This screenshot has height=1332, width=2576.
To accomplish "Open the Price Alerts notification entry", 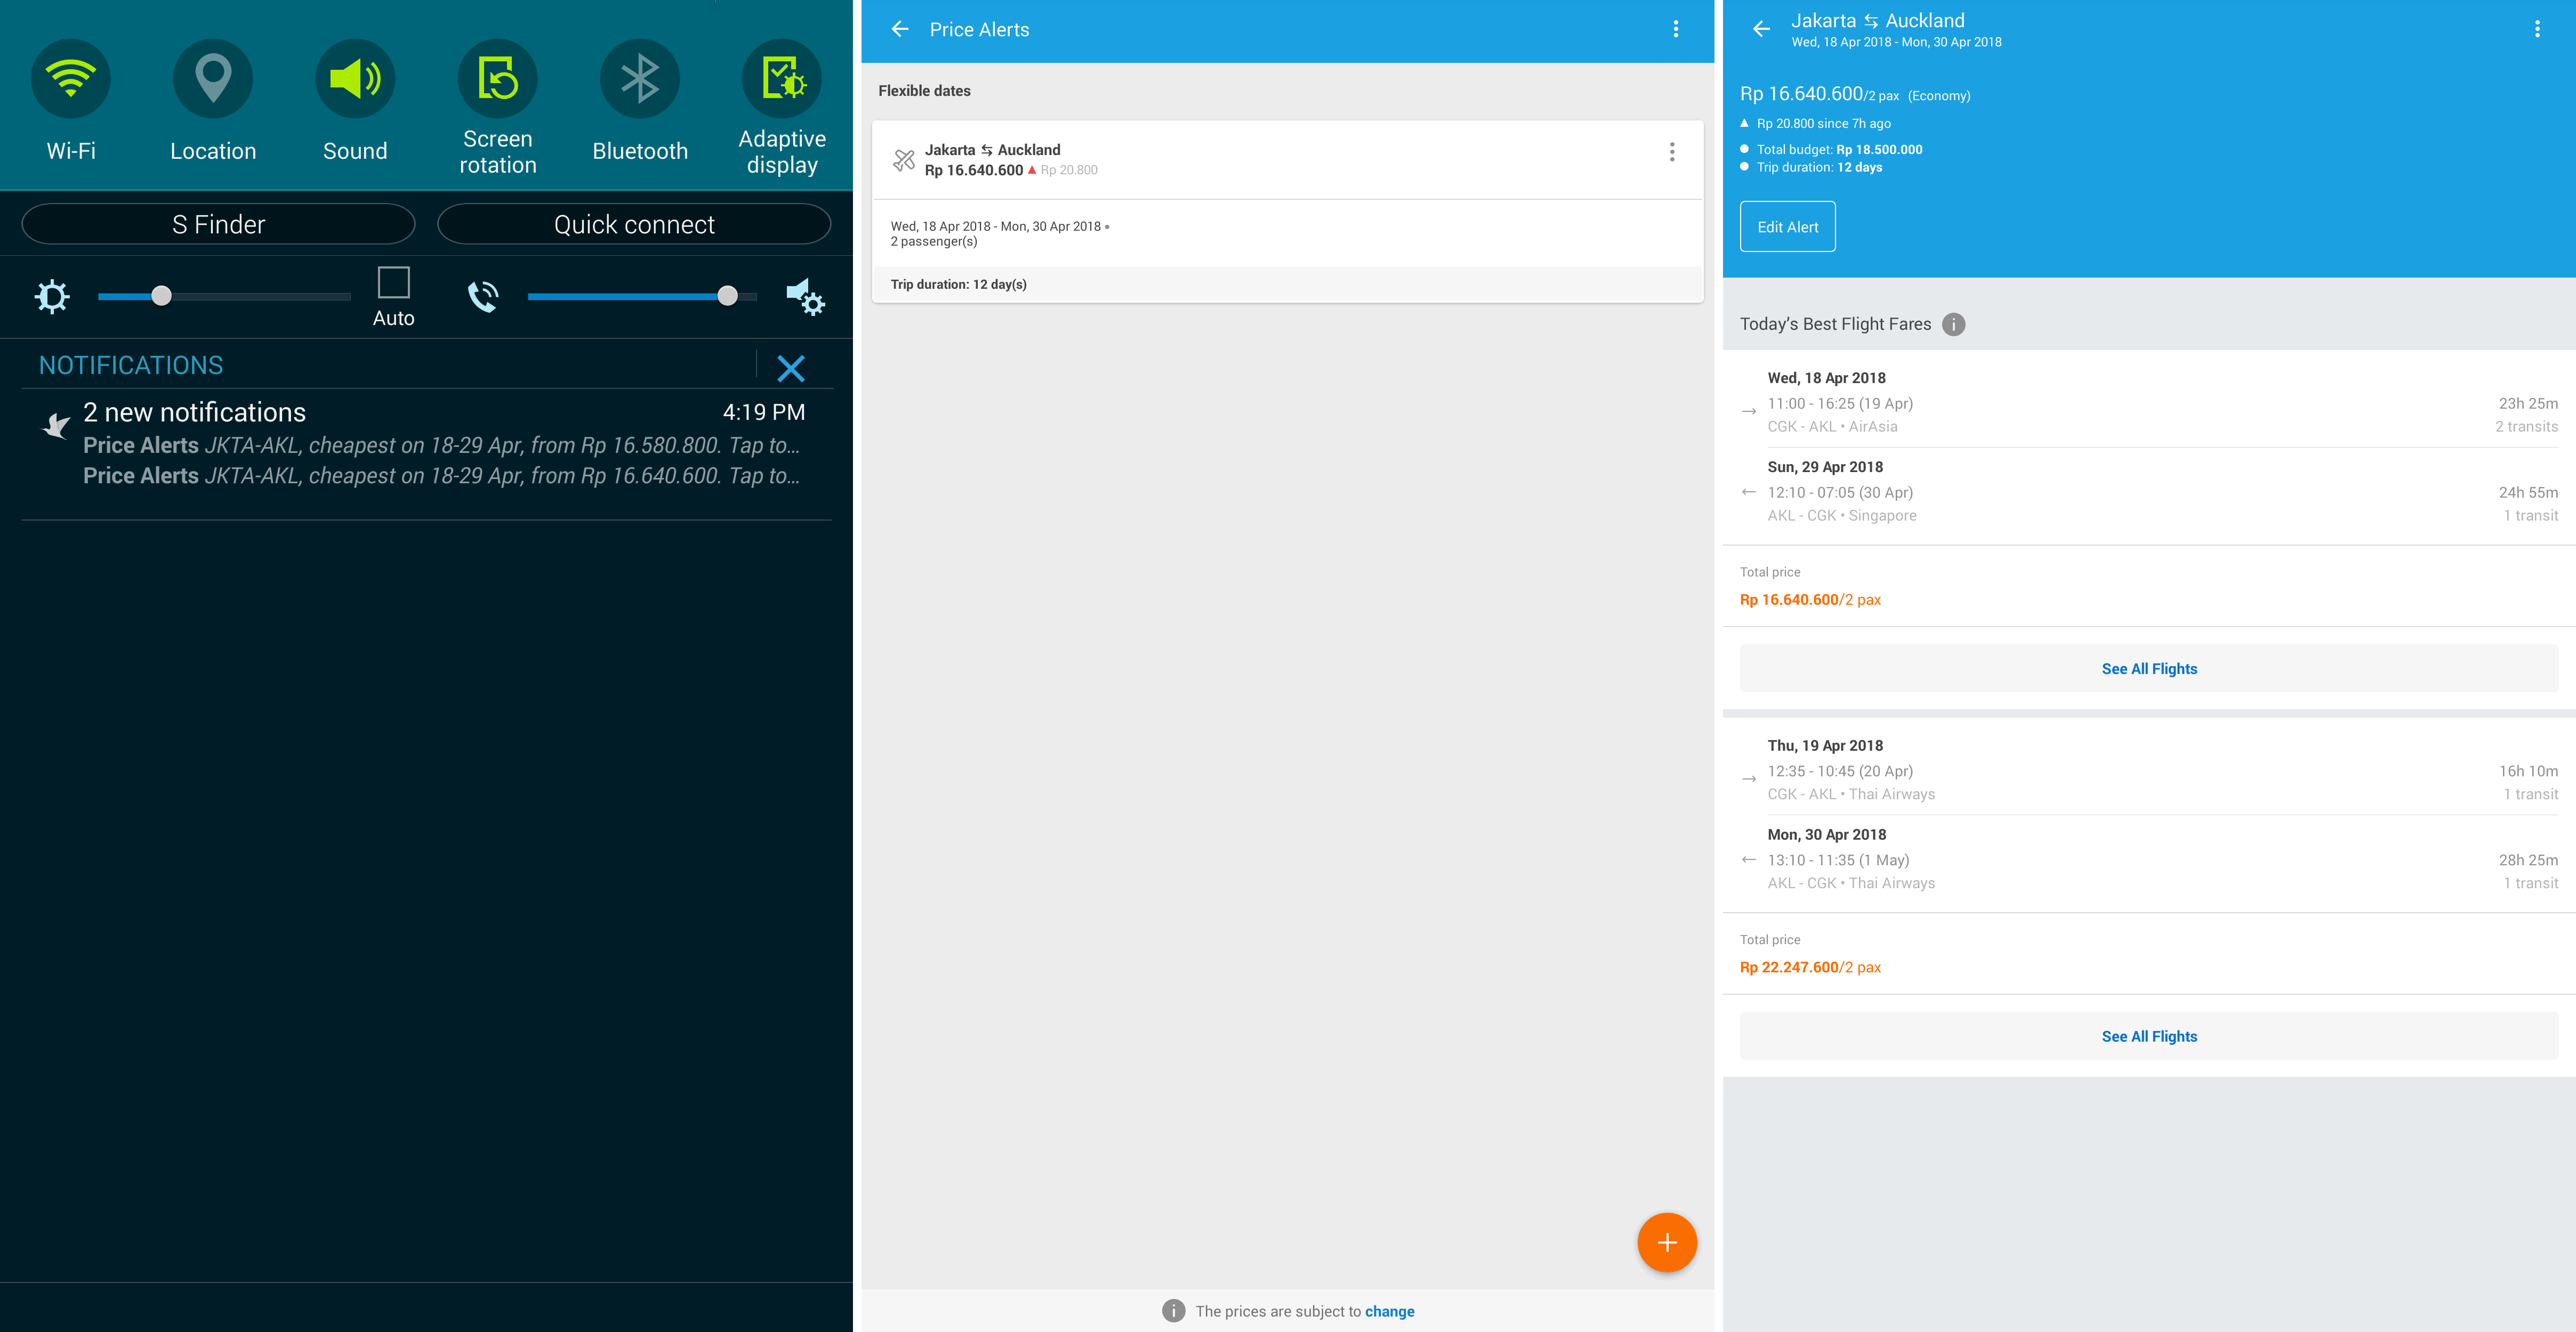I will pos(440,445).
